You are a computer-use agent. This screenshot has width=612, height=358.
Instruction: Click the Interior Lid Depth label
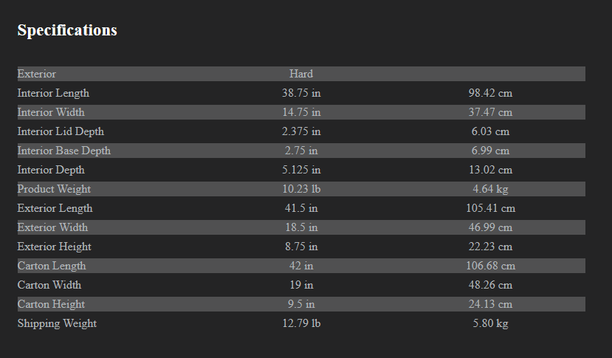(61, 131)
